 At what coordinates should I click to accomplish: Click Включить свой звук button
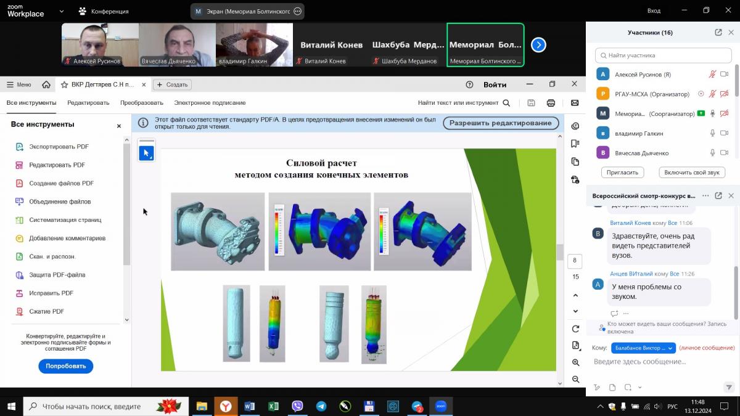[692, 173]
